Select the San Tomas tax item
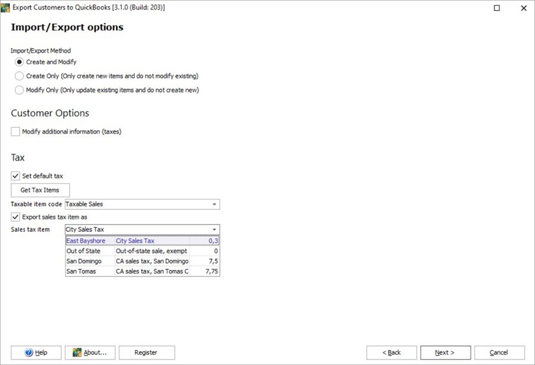Viewport: 535px width, 365px height. [x=142, y=271]
